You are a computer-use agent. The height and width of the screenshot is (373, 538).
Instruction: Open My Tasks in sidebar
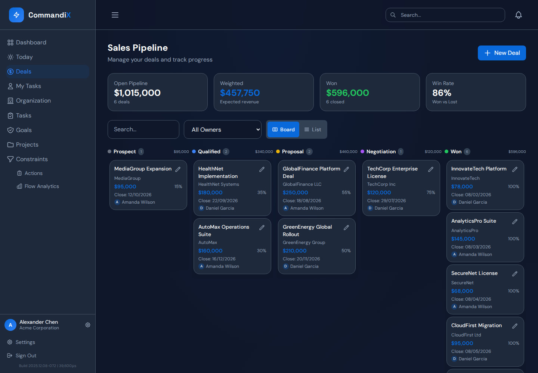[48, 86]
